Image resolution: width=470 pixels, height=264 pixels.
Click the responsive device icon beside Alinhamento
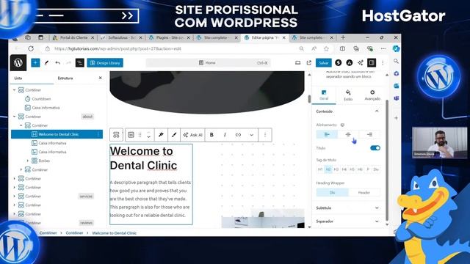coord(342,125)
